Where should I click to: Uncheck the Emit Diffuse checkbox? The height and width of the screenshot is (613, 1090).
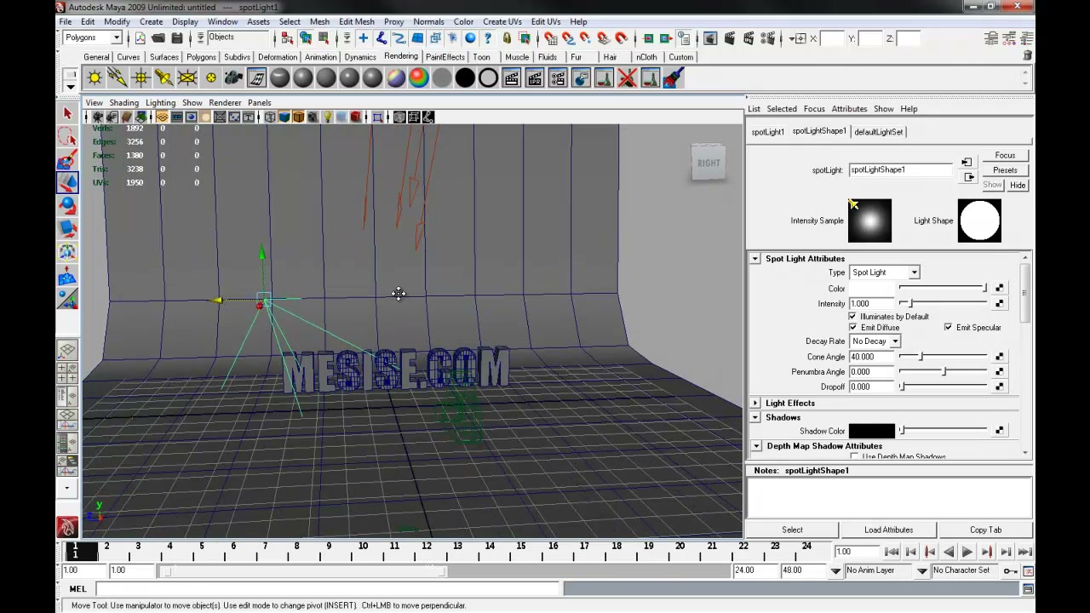[x=852, y=328]
